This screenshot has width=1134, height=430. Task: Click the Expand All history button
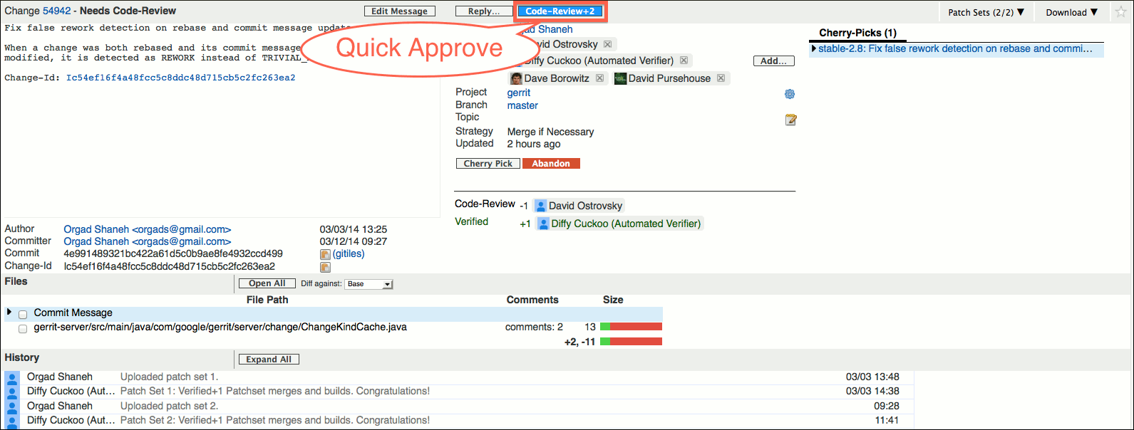point(269,360)
